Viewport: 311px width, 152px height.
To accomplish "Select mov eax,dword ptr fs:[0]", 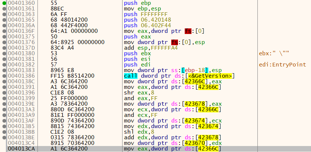I will pos(164,31).
